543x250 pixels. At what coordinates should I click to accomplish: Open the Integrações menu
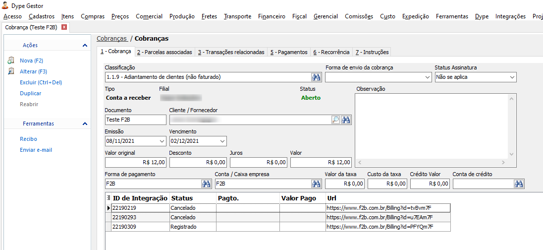(x=510, y=16)
